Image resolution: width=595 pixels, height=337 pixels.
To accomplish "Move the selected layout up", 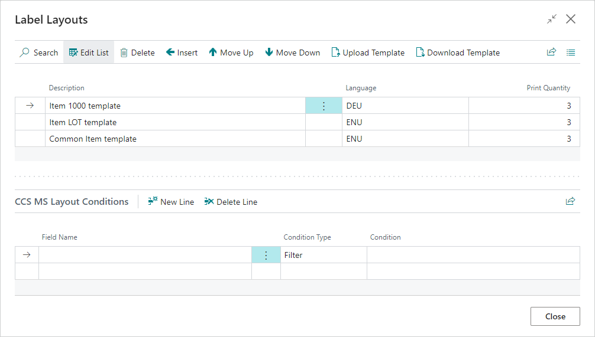I will coord(231,53).
